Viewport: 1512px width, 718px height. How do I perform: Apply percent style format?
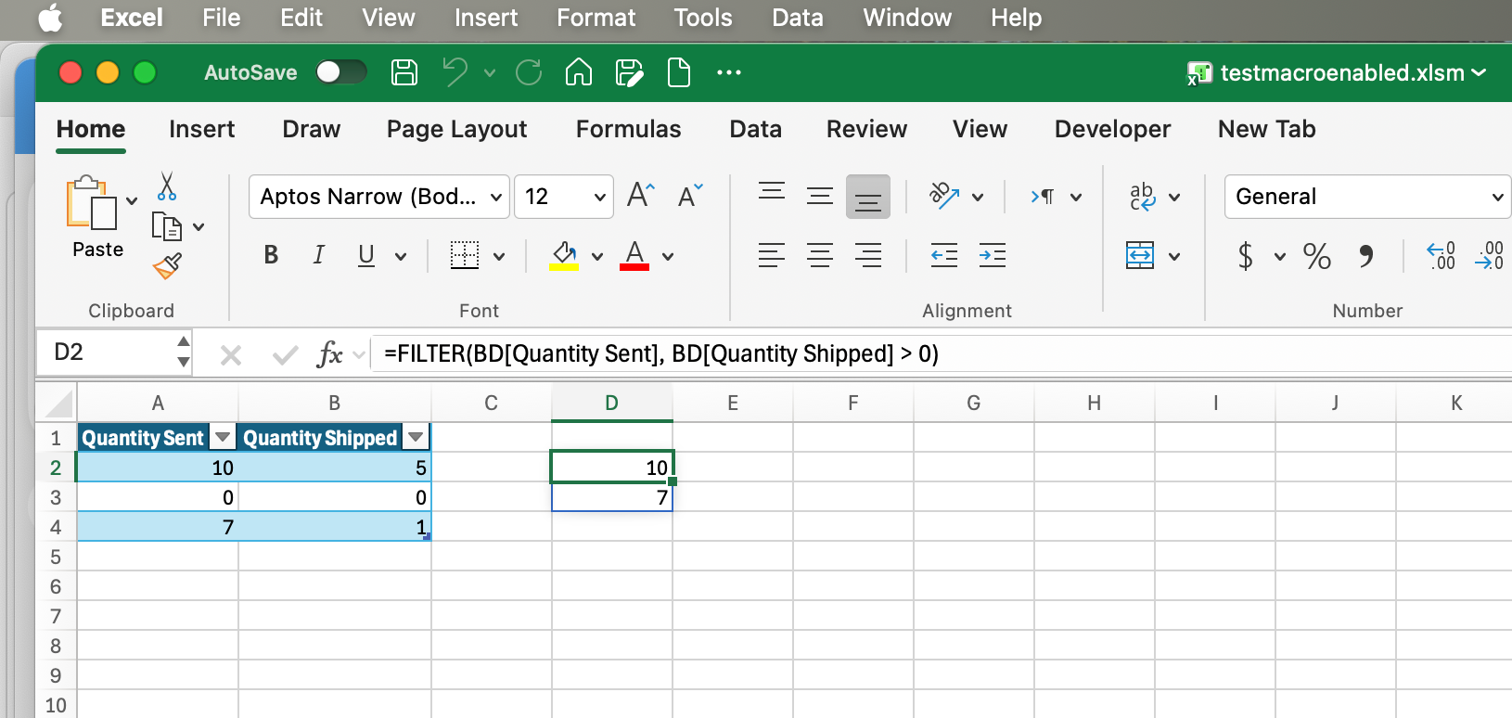click(1317, 256)
